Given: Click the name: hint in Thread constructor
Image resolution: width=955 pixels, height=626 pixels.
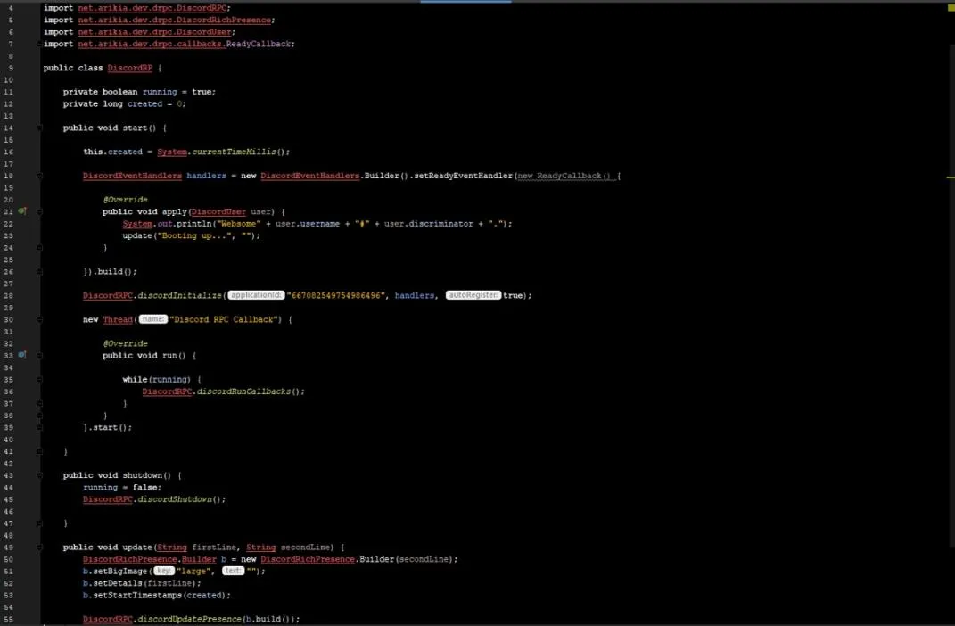Looking at the screenshot, I should 153,319.
